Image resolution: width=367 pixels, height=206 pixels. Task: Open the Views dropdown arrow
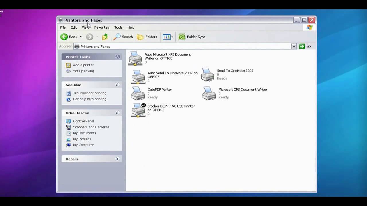(x=172, y=37)
